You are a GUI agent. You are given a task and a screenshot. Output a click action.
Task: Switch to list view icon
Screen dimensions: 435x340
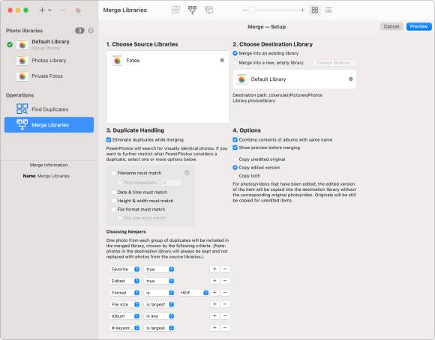(x=328, y=10)
